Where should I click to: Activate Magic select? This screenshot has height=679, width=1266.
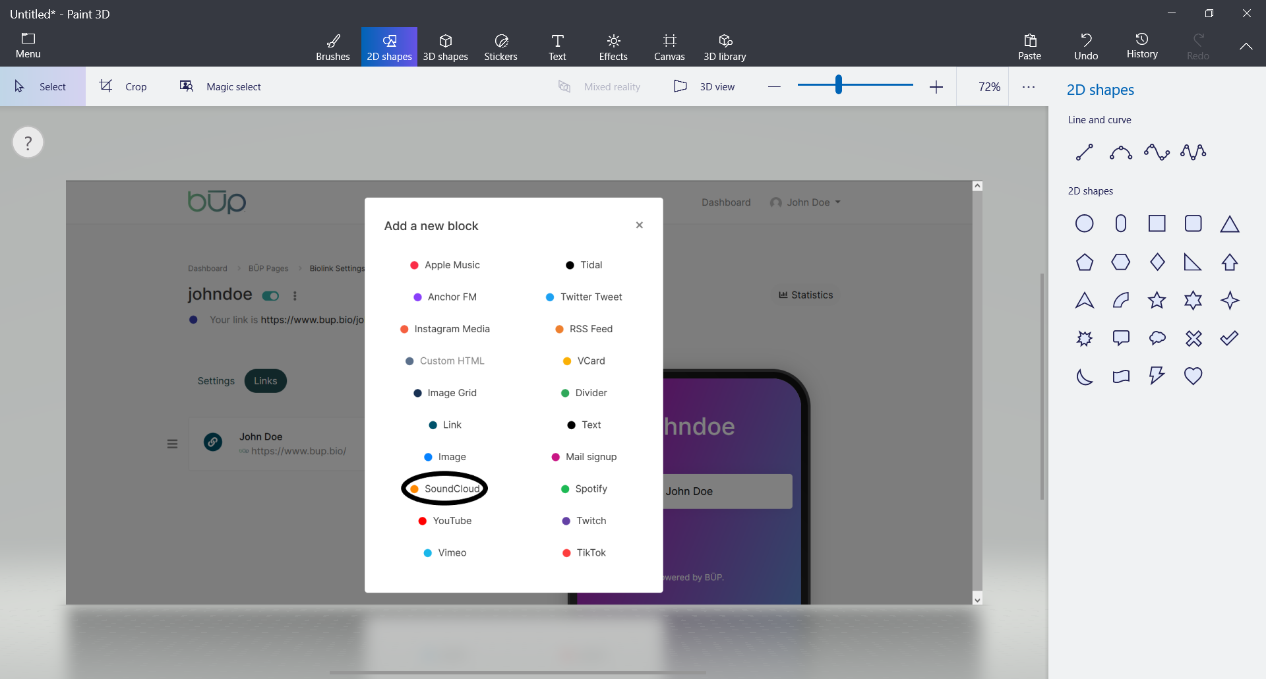coord(221,86)
